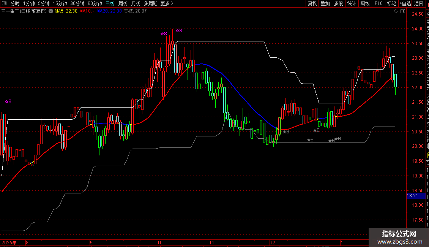Click the ☆S sell marker beside the 24.00 peak candle
This screenshot has width=429, height=247.
tap(179, 31)
